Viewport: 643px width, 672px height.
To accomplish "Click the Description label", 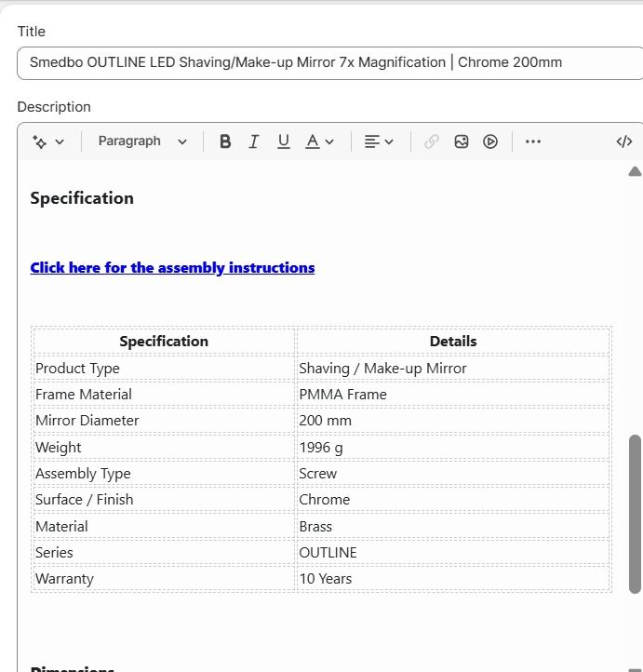I will pos(54,107).
